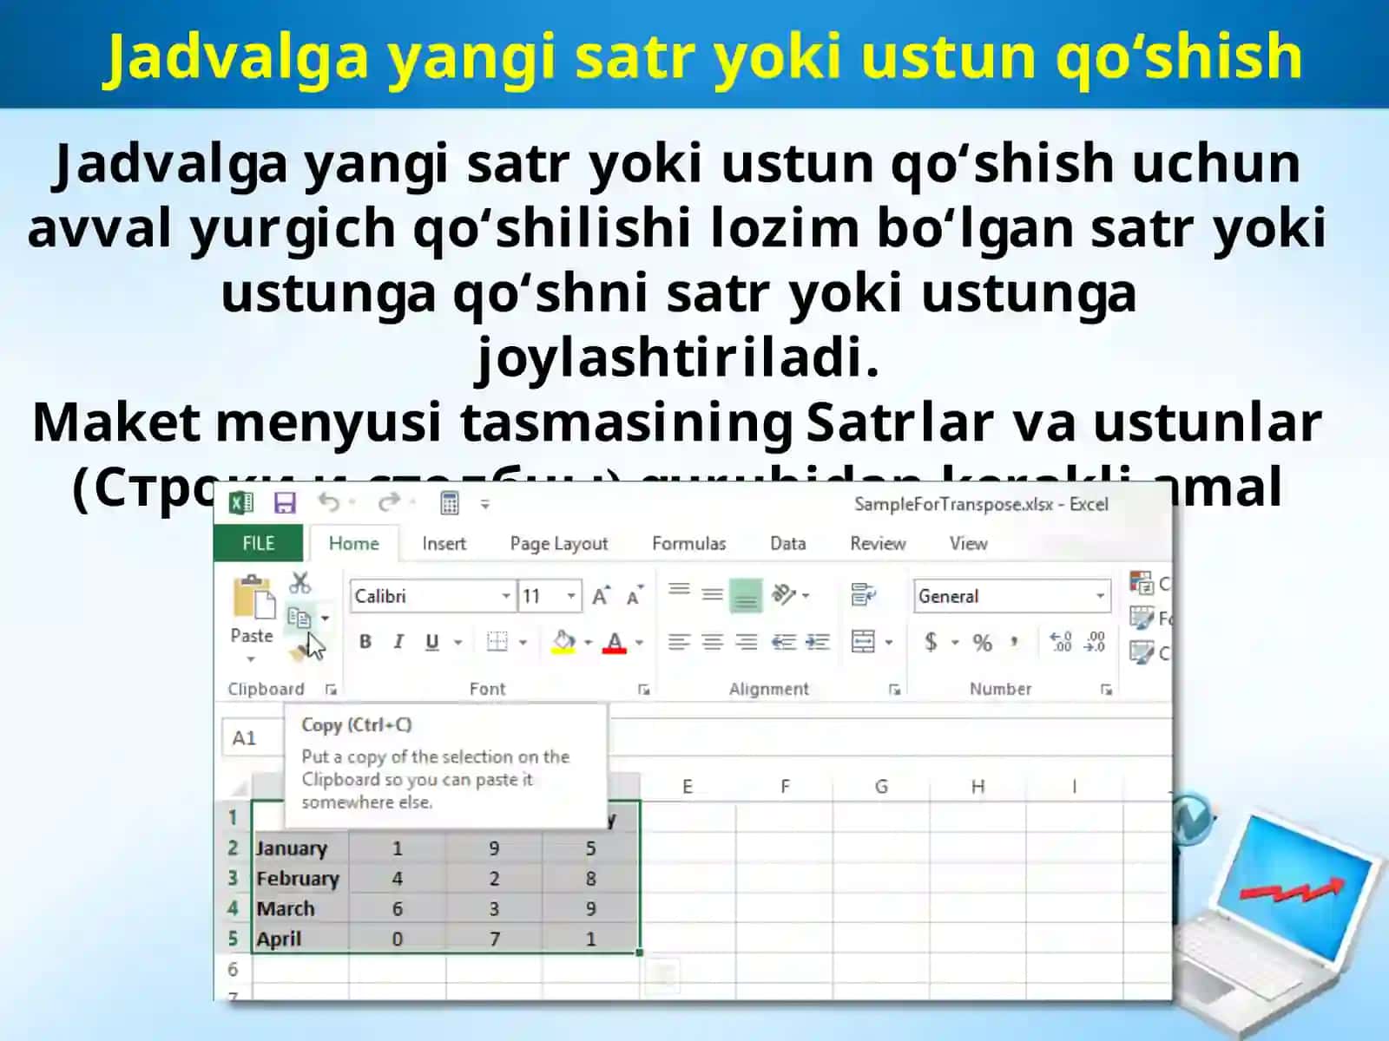Select row header 3
This screenshot has height=1041, width=1389.
click(233, 878)
